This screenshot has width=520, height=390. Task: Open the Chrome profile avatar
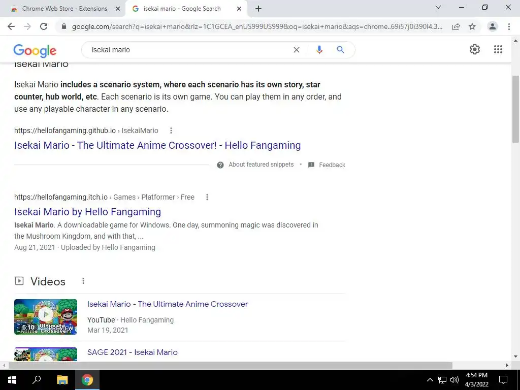point(493,26)
